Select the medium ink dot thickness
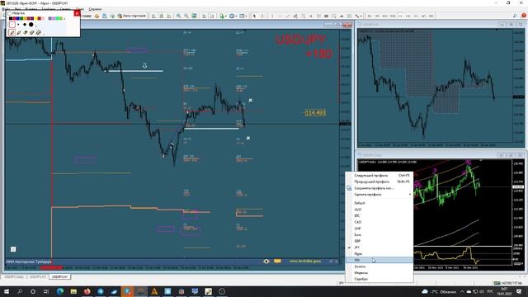The image size is (528, 297). 25,25
